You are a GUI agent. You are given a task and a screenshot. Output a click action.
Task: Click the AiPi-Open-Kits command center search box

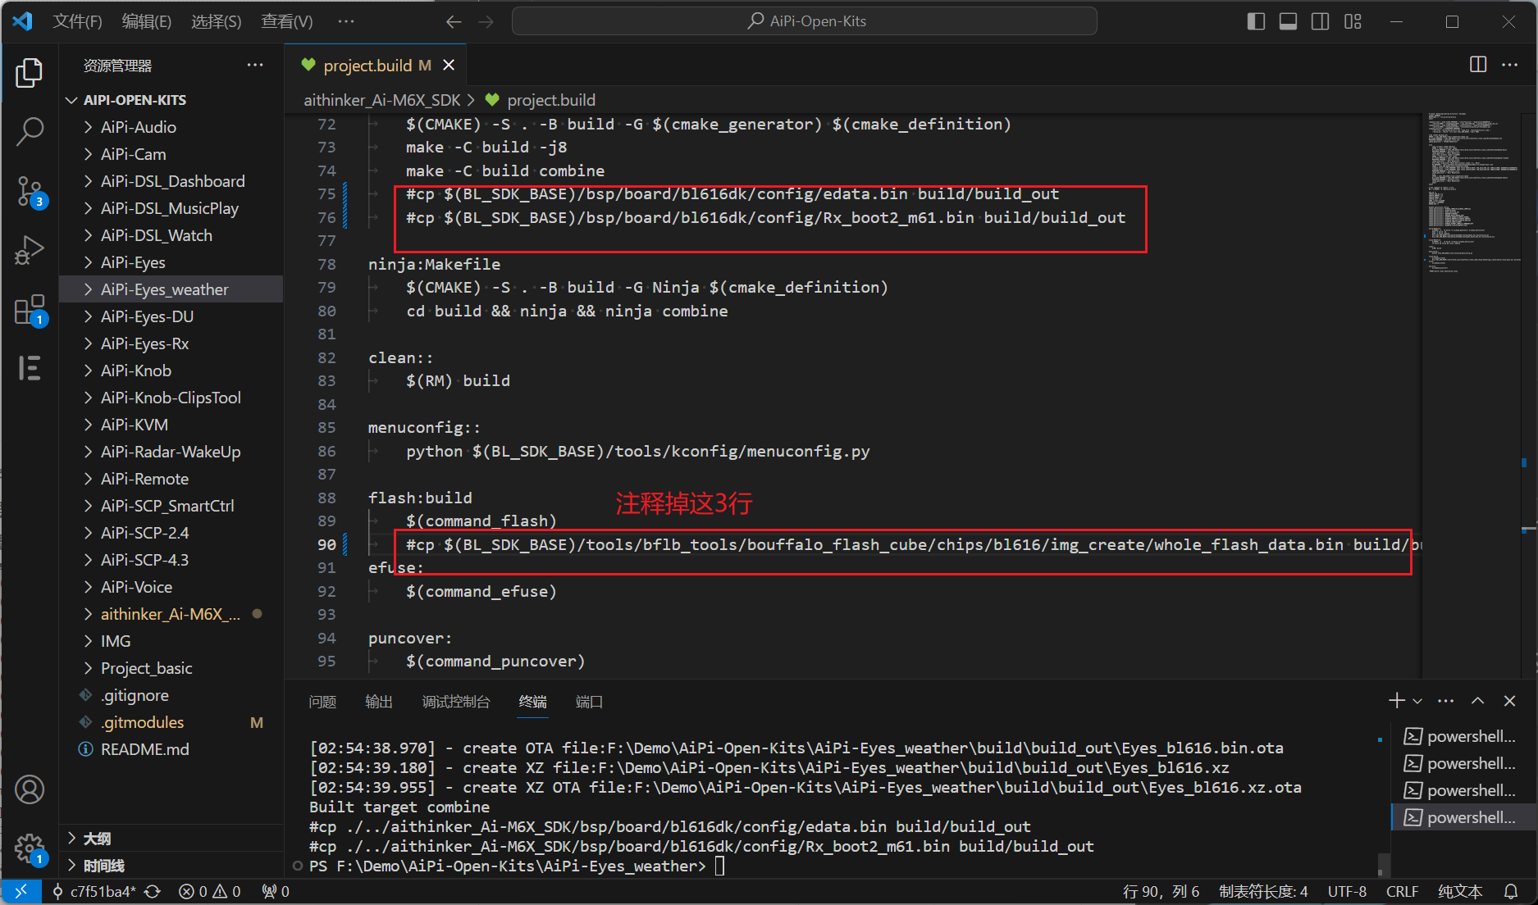[x=804, y=21]
